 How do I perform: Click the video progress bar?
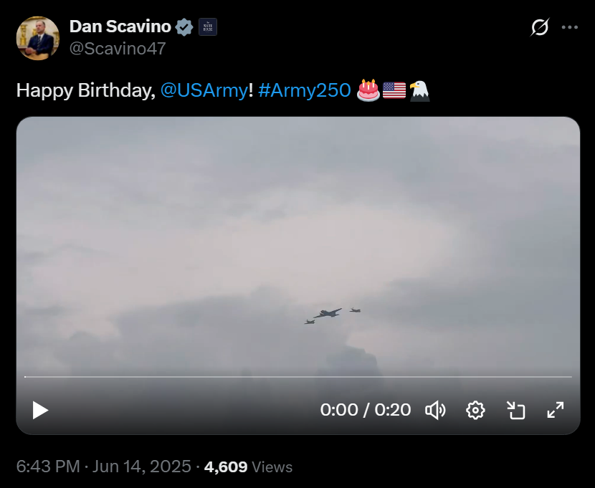[297, 376]
